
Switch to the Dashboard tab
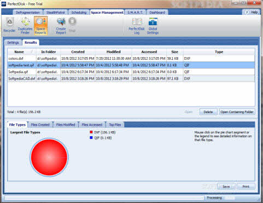click(x=157, y=13)
